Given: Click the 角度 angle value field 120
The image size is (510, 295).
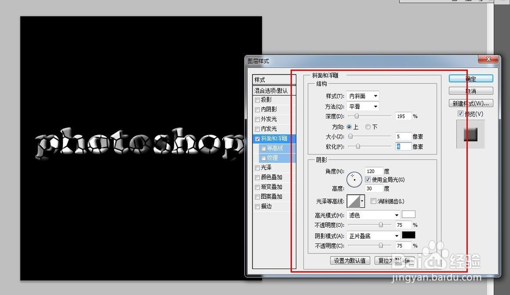Looking at the screenshot, I should click(374, 171).
